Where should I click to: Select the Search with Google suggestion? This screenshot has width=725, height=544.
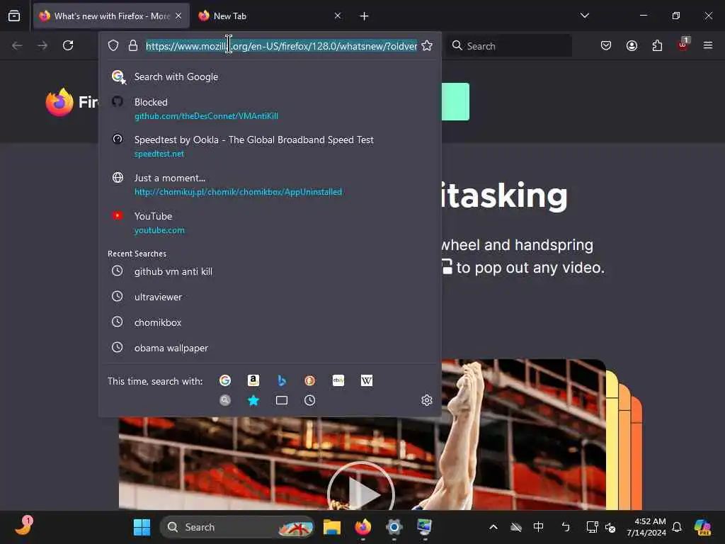(x=270, y=76)
